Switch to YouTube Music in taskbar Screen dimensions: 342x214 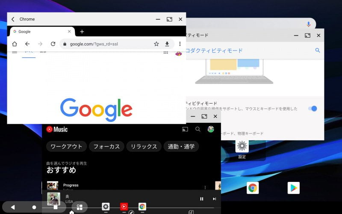124,207
